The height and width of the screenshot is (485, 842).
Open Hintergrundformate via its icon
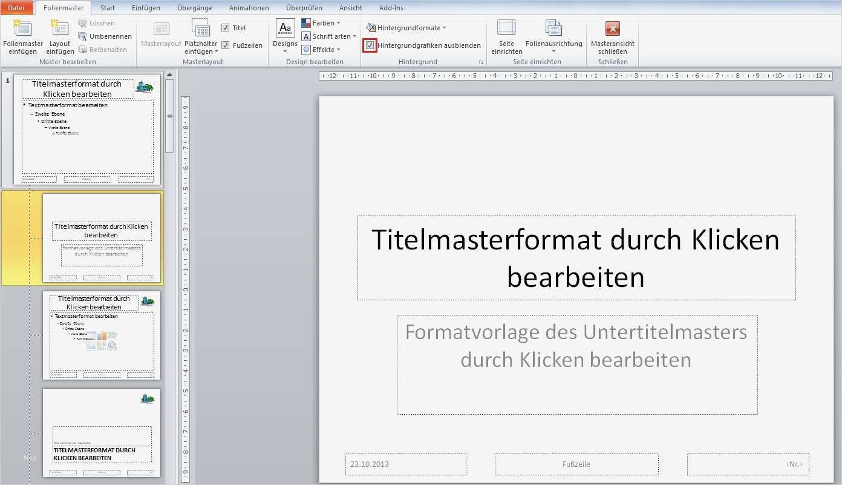[371, 27]
